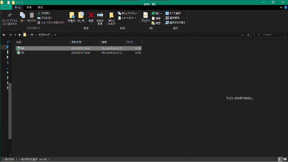
Task: Go up one folder level
Action: click(20, 35)
